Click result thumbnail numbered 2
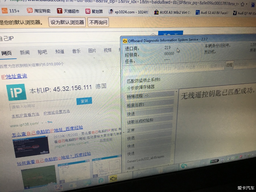Screen dimensions: 256x192 tap(74, 172)
